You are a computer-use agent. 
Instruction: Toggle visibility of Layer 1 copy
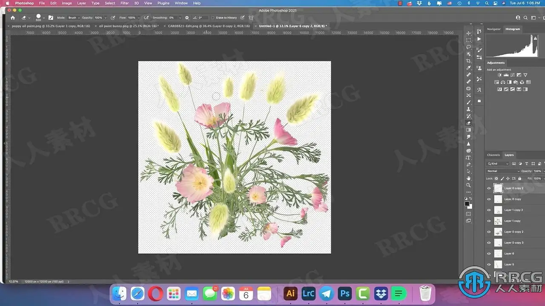[489, 221]
